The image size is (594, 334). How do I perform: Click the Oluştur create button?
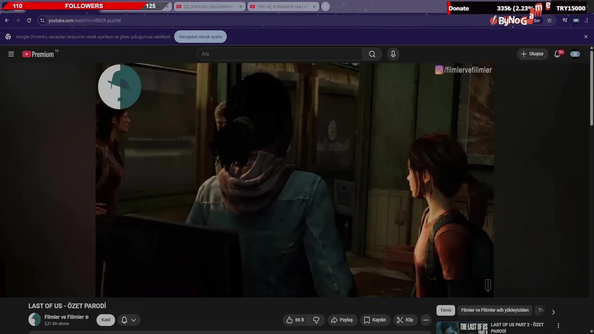pos(532,54)
